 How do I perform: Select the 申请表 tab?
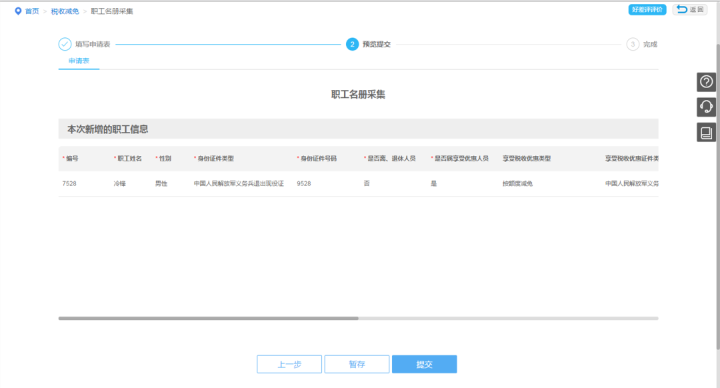point(79,61)
